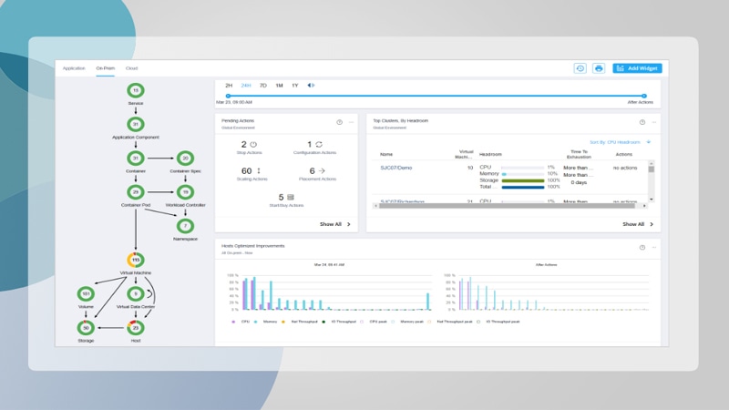729x410 pixels.
Task: Open the Sort By CPU Headroom dropdown
Action: click(x=620, y=142)
